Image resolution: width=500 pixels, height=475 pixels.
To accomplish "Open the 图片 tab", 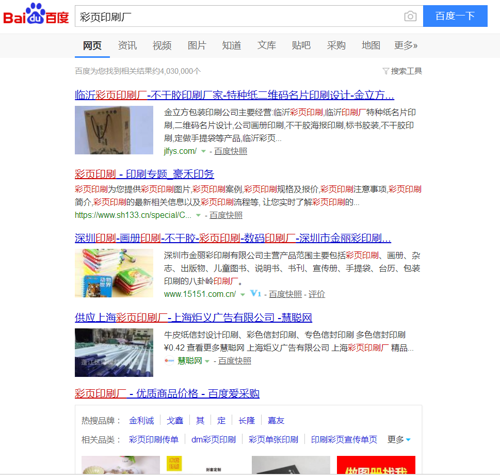I will pyautogui.click(x=197, y=45).
